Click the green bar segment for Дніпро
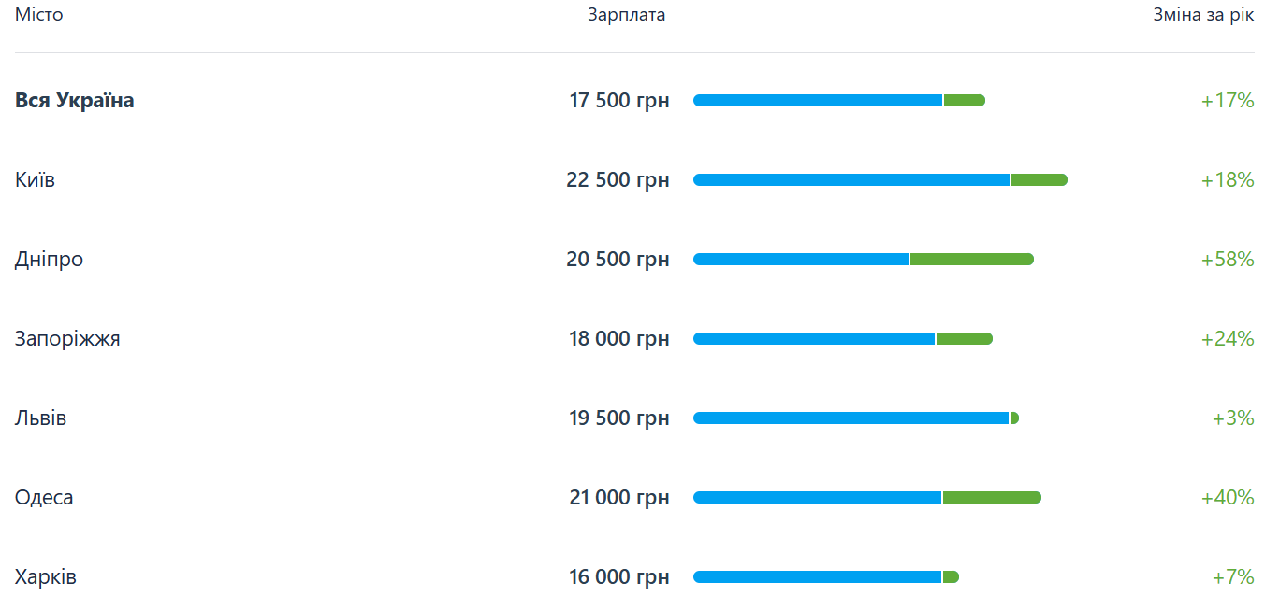This screenshot has height=610, width=1265. [971, 259]
